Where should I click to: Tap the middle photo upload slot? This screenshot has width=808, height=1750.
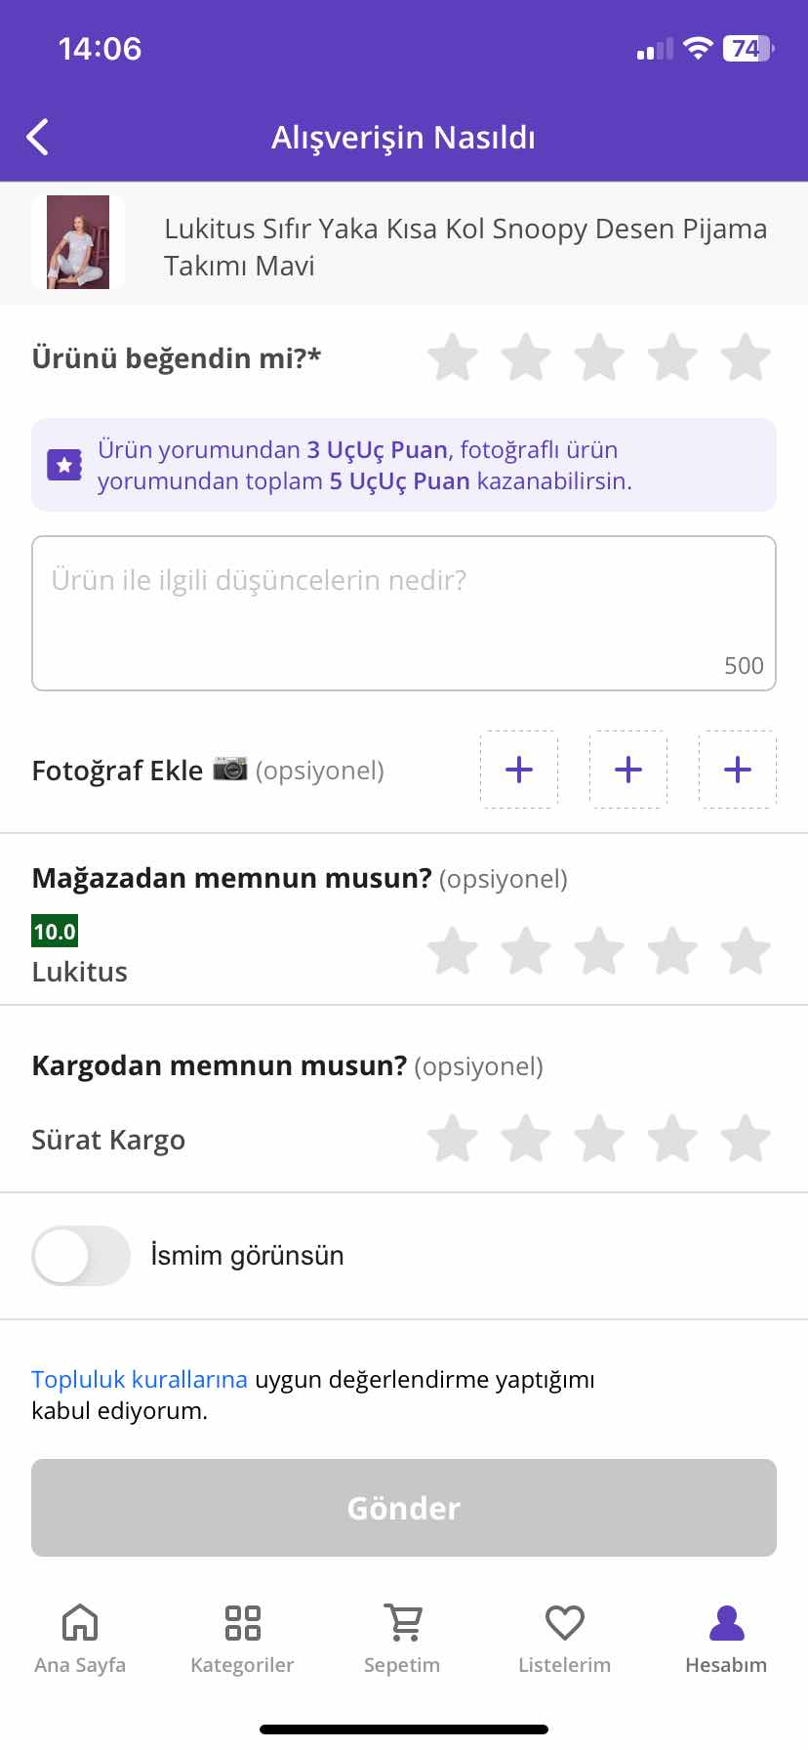pos(628,770)
